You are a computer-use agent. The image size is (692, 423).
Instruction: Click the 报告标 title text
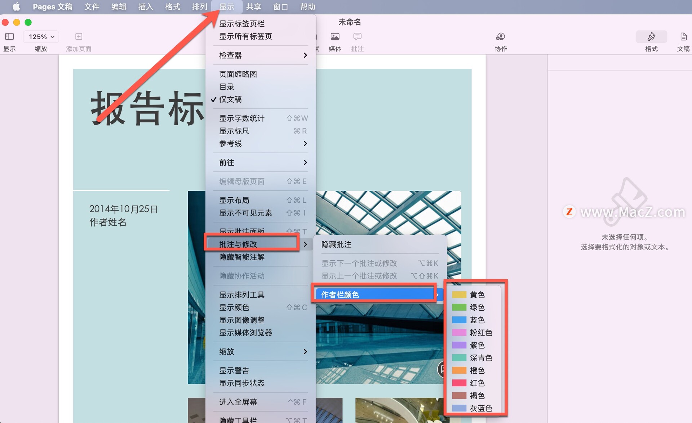pyautogui.click(x=147, y=108)
